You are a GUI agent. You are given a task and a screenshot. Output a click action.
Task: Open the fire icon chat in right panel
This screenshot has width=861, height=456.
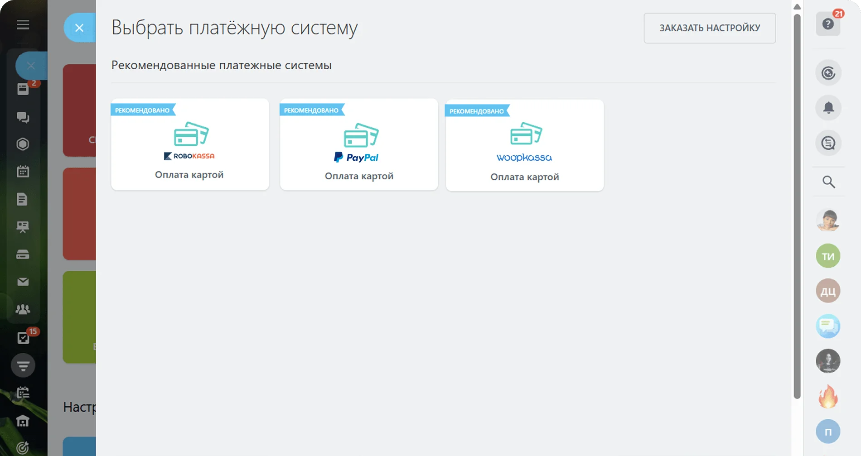(x=828, y=396)
